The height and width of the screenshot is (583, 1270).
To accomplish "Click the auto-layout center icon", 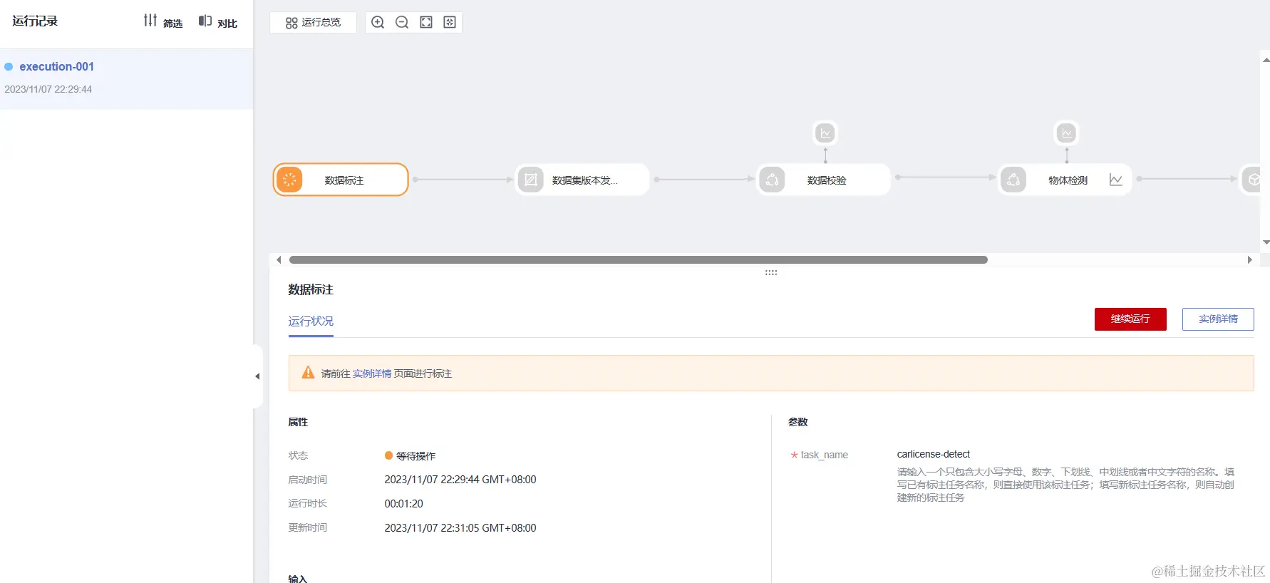I will click(450, 22).
